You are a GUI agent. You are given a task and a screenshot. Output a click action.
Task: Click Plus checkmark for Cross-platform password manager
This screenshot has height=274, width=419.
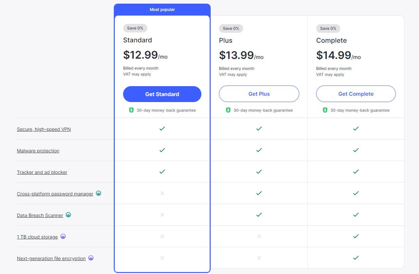259,193
